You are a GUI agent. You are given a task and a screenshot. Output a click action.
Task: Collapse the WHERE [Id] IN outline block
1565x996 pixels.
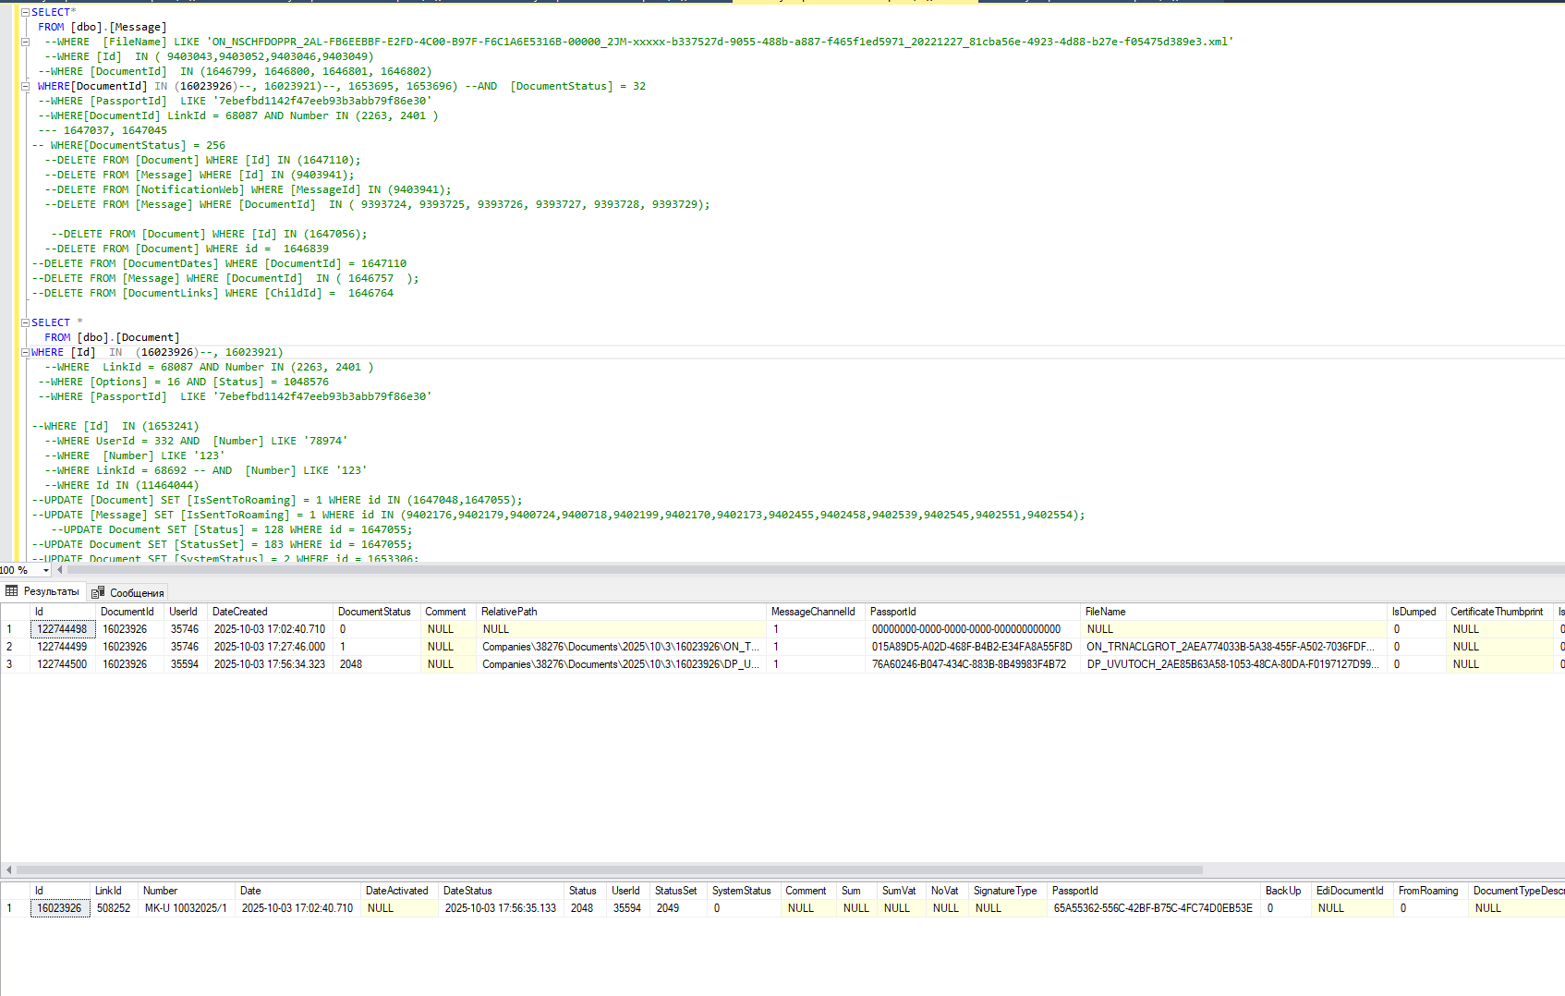(25, 352)
